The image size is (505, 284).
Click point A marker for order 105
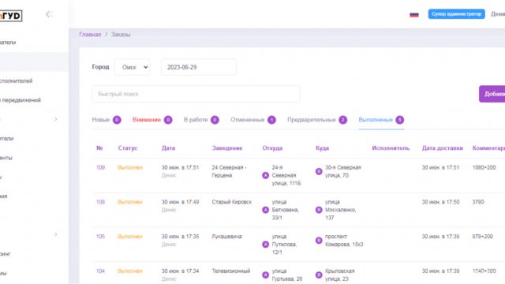pos(265,245)
